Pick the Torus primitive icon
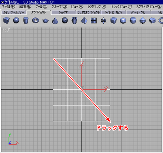Image resolution: width=163 pixels, height=153 pixels. (x=36, y=20)
